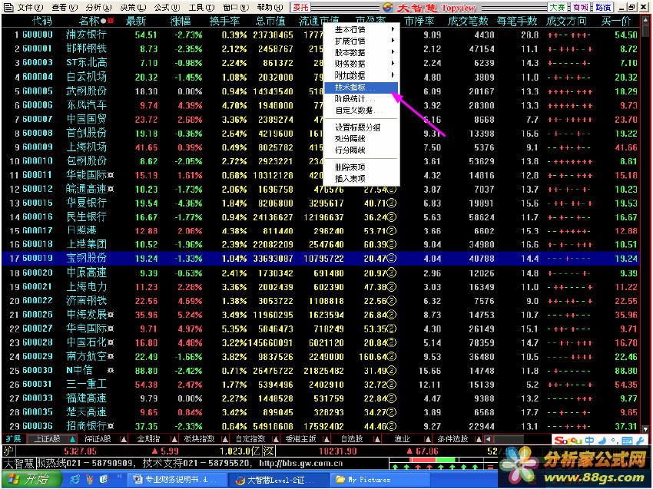Choose 列分隔线 in the context menu

tap(362, 139)
